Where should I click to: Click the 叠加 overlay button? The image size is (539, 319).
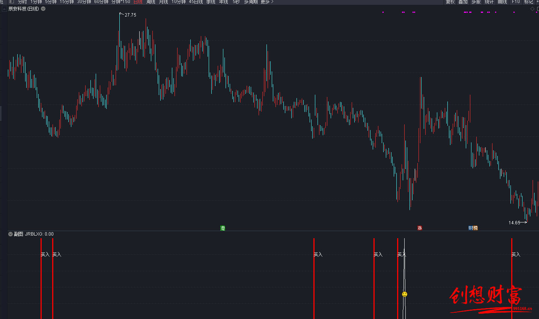pos(463,2)
